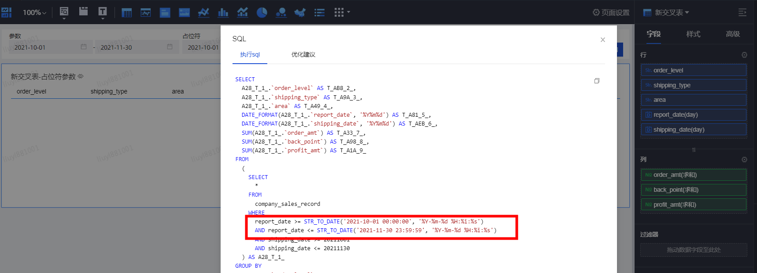Click the 2021-11-30 end date field
The width and height of the screenshot is (757, 273).
coord(132,47)
